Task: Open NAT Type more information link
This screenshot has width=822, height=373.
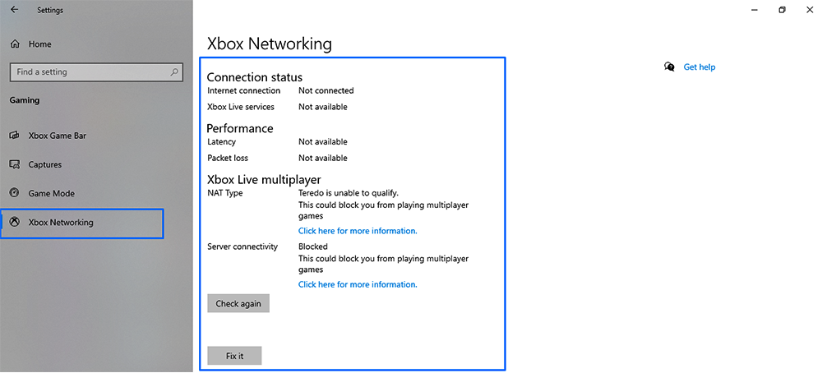Action: coord(358,231)
